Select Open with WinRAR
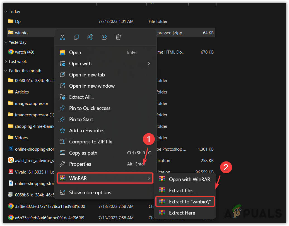 pyautogui.click(x=189, y=179)
